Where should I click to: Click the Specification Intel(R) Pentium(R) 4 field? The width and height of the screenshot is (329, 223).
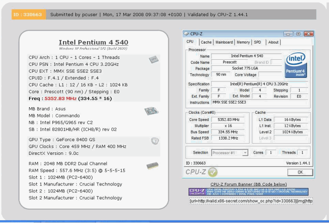pos(259,84)
